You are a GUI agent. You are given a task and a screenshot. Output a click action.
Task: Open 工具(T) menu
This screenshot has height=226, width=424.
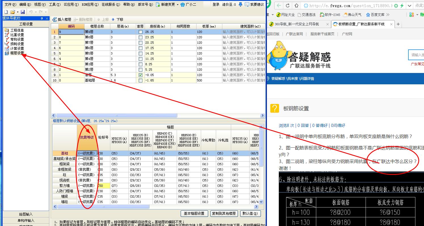coord(55,5)
